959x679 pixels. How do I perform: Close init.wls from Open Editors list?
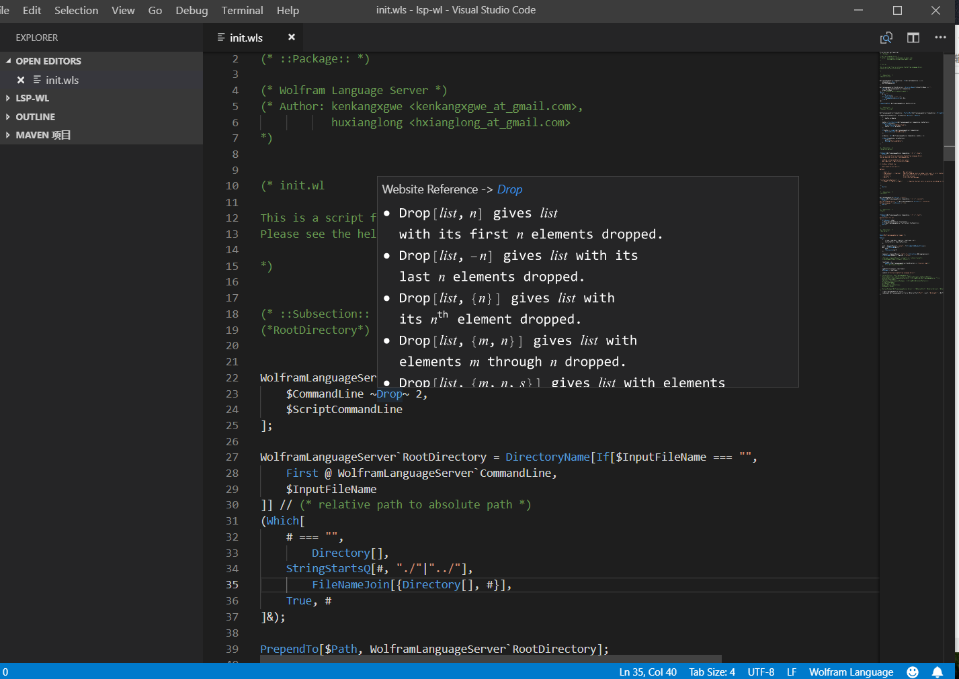(x=21, y=80)
